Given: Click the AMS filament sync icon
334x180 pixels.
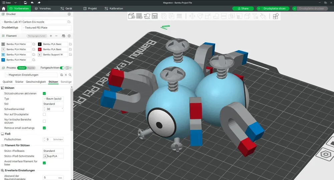Looking at the screenshot, I should [63, 36].
